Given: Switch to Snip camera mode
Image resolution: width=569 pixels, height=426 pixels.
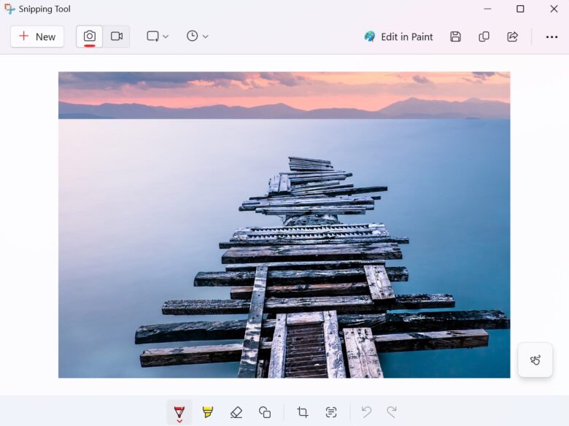Looking at the screenshot, I should (x=90, y=36).
